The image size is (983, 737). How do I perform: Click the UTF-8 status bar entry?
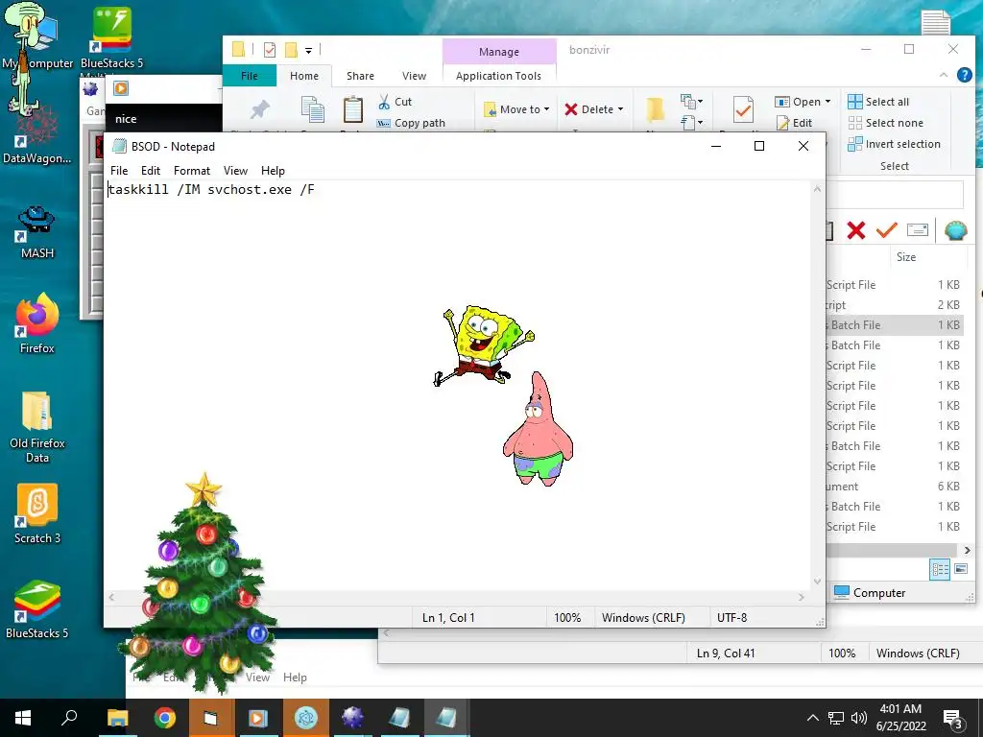731,618
